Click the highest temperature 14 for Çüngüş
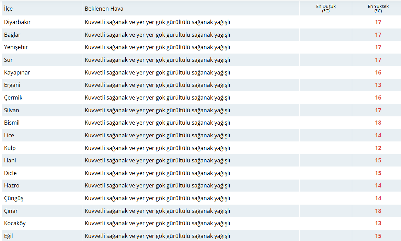401x241 pixels. point(378,198)
